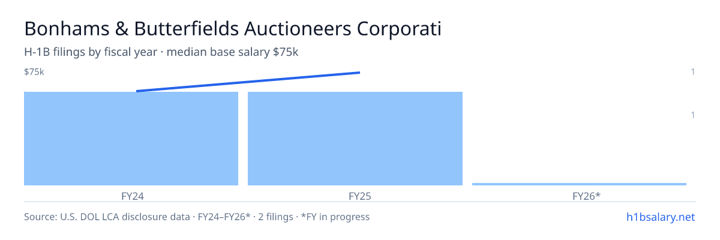The height and width of the screenshot is (240, 720).
Task: Click the FY24 axis label
Action: click(x=132, y=196)
